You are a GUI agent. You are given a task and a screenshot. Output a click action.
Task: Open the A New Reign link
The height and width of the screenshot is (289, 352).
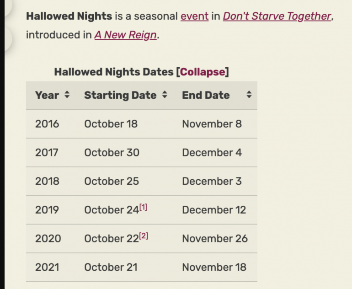[126, 35]
